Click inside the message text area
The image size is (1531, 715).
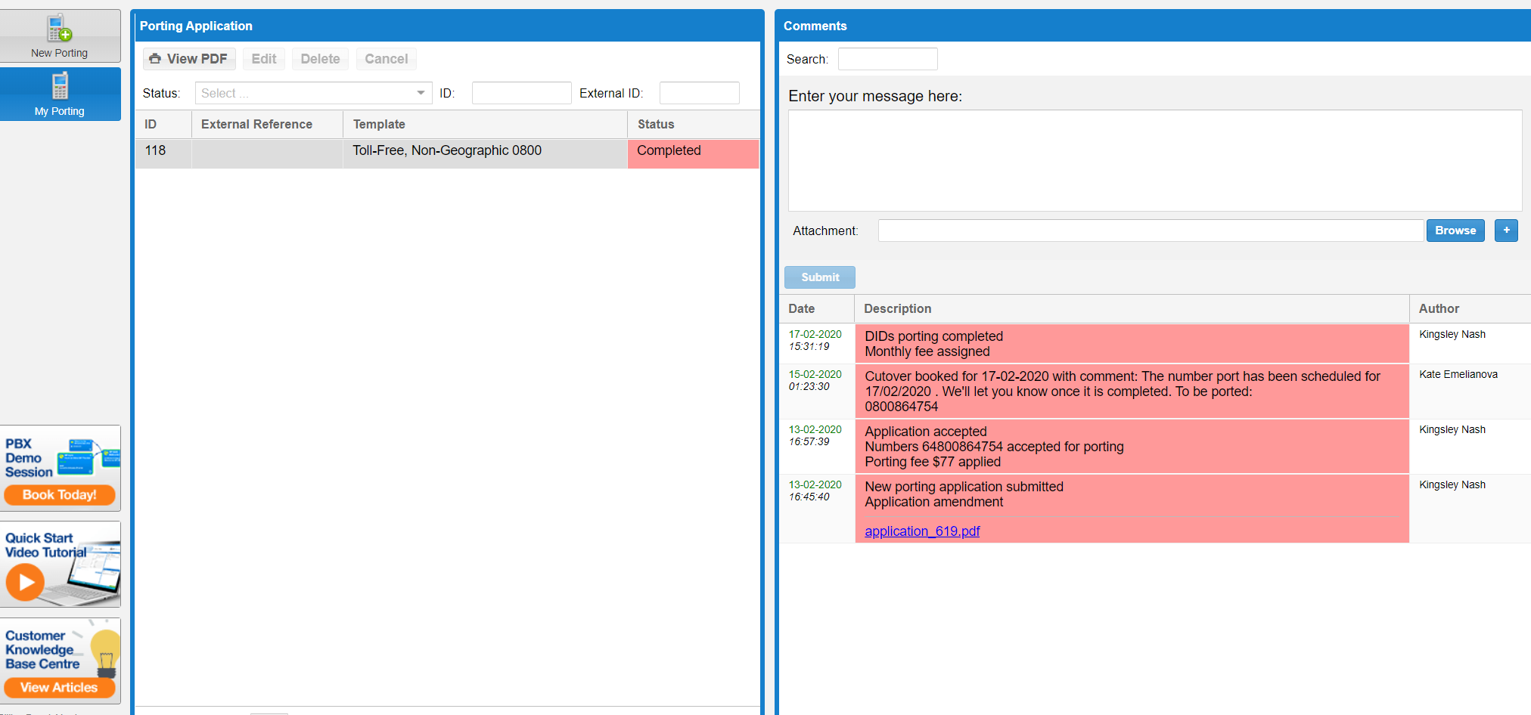[1154, 160]
